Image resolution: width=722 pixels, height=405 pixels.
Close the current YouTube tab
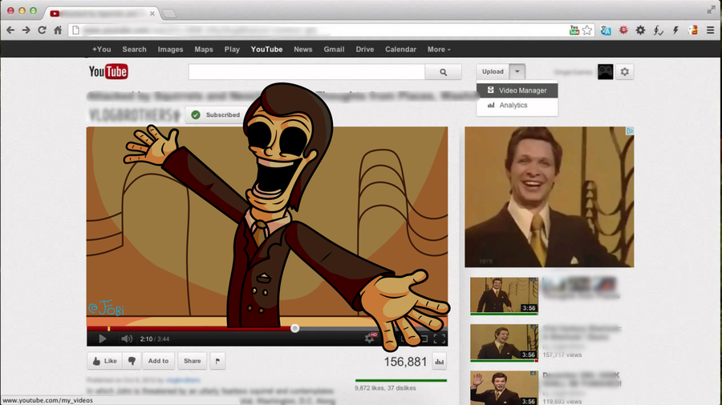tap(152, 14)
